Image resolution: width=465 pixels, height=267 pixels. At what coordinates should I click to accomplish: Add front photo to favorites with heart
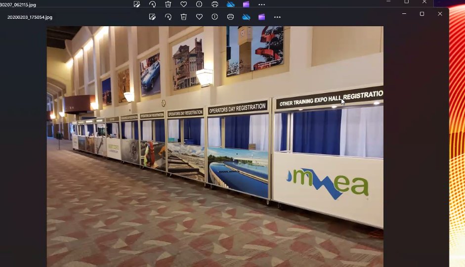(199, 17)
